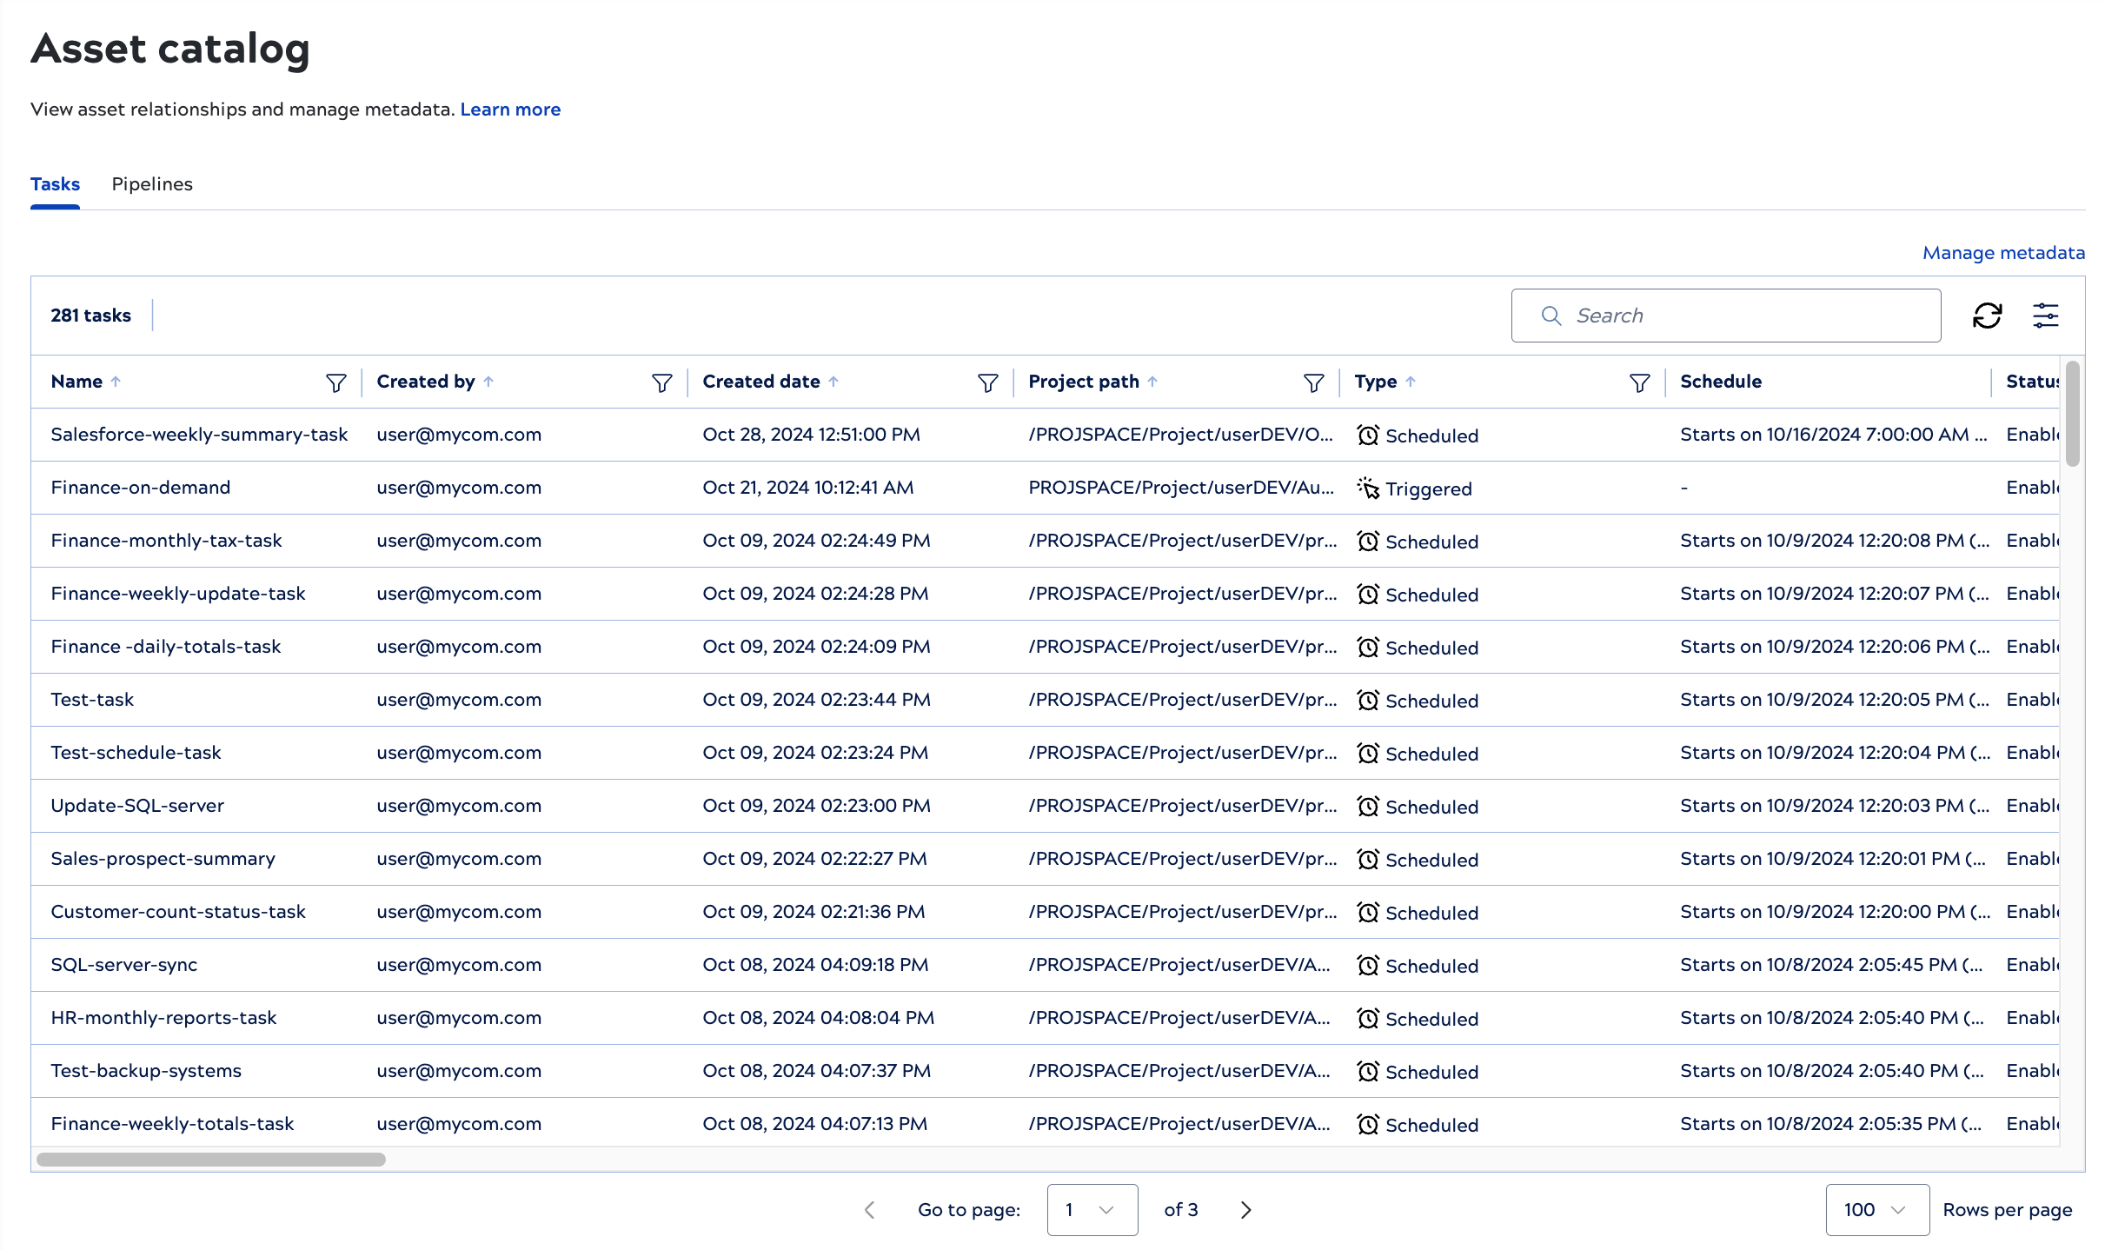Select Customer-count-status-task name

pyautogui.click(x=178, y=912)
